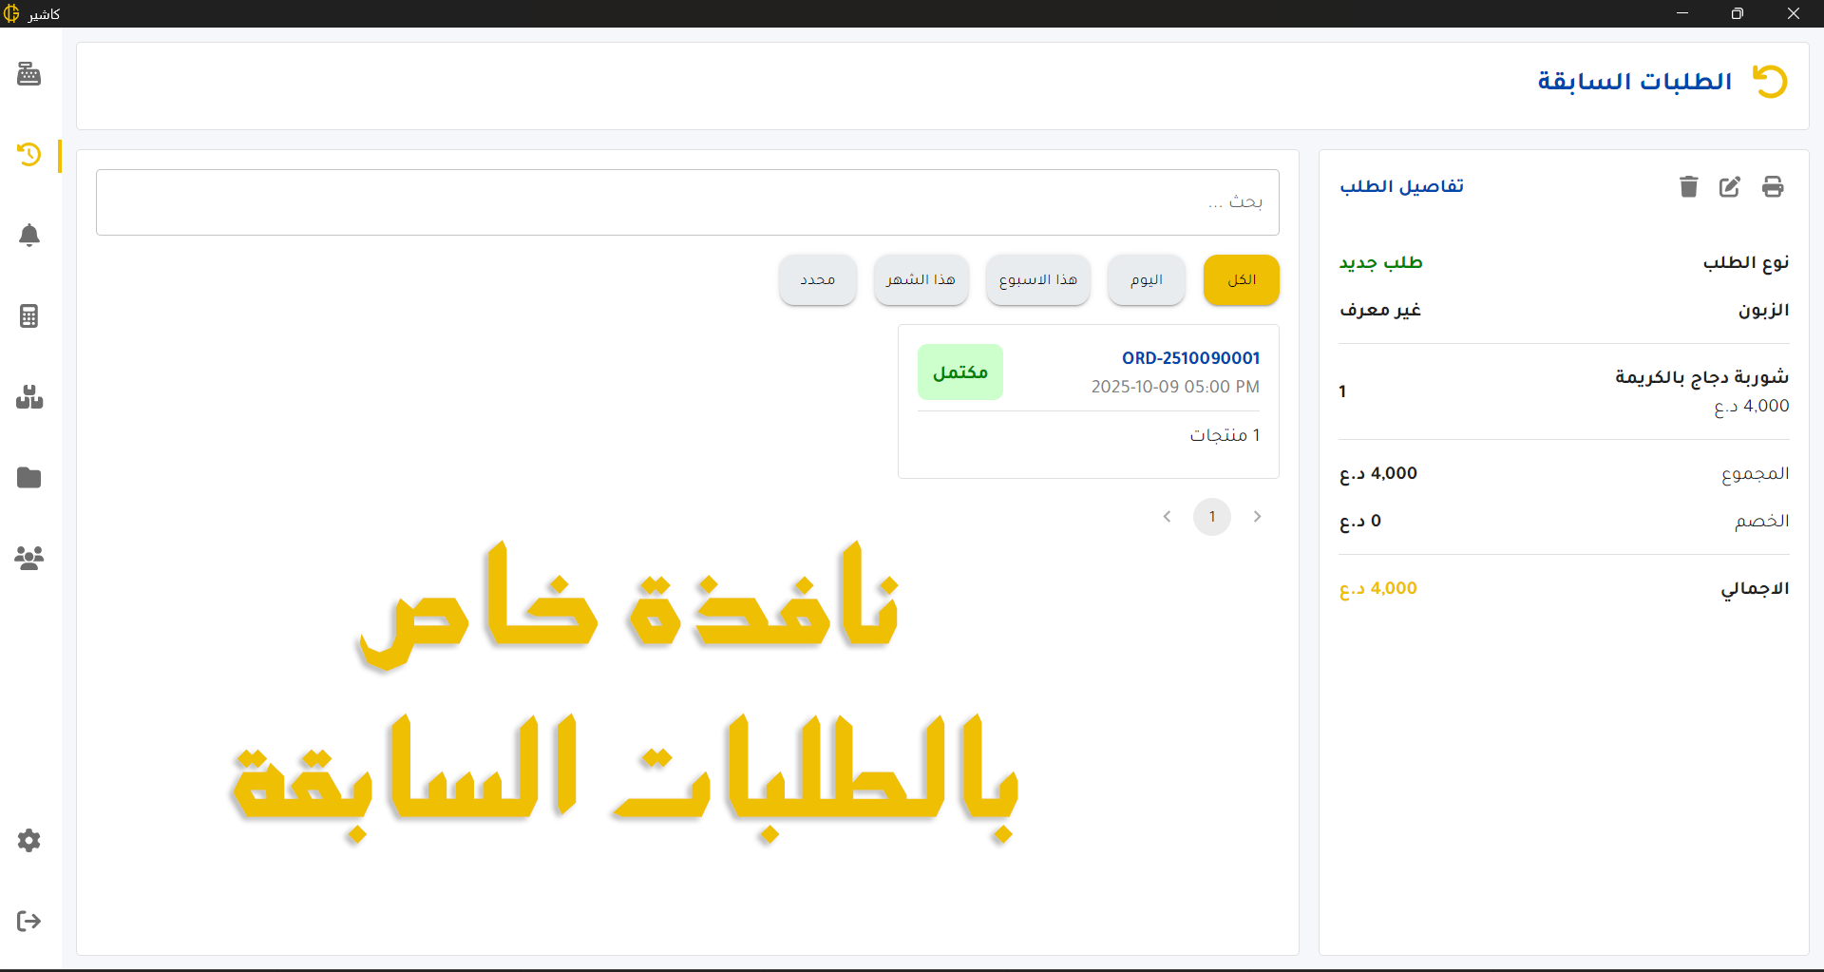The image size is (1824, 972).
Task: Click the logout icon at sidebar bottom
Action: coord(28,921)
